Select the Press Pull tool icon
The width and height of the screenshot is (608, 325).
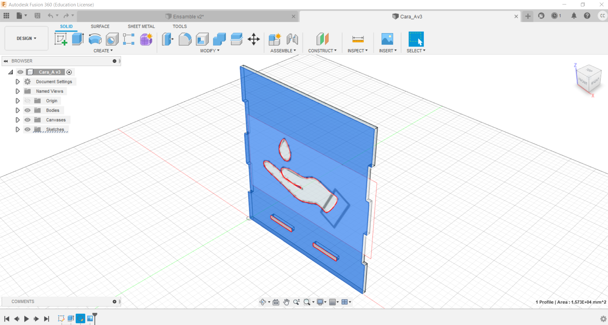(x=168, y=39)
